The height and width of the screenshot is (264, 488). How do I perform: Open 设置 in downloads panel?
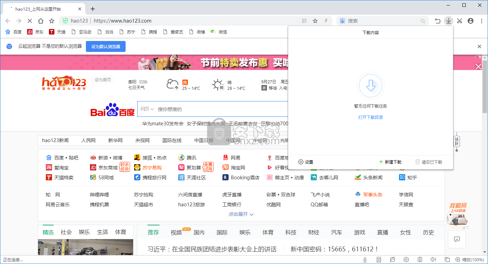point(306,162)
